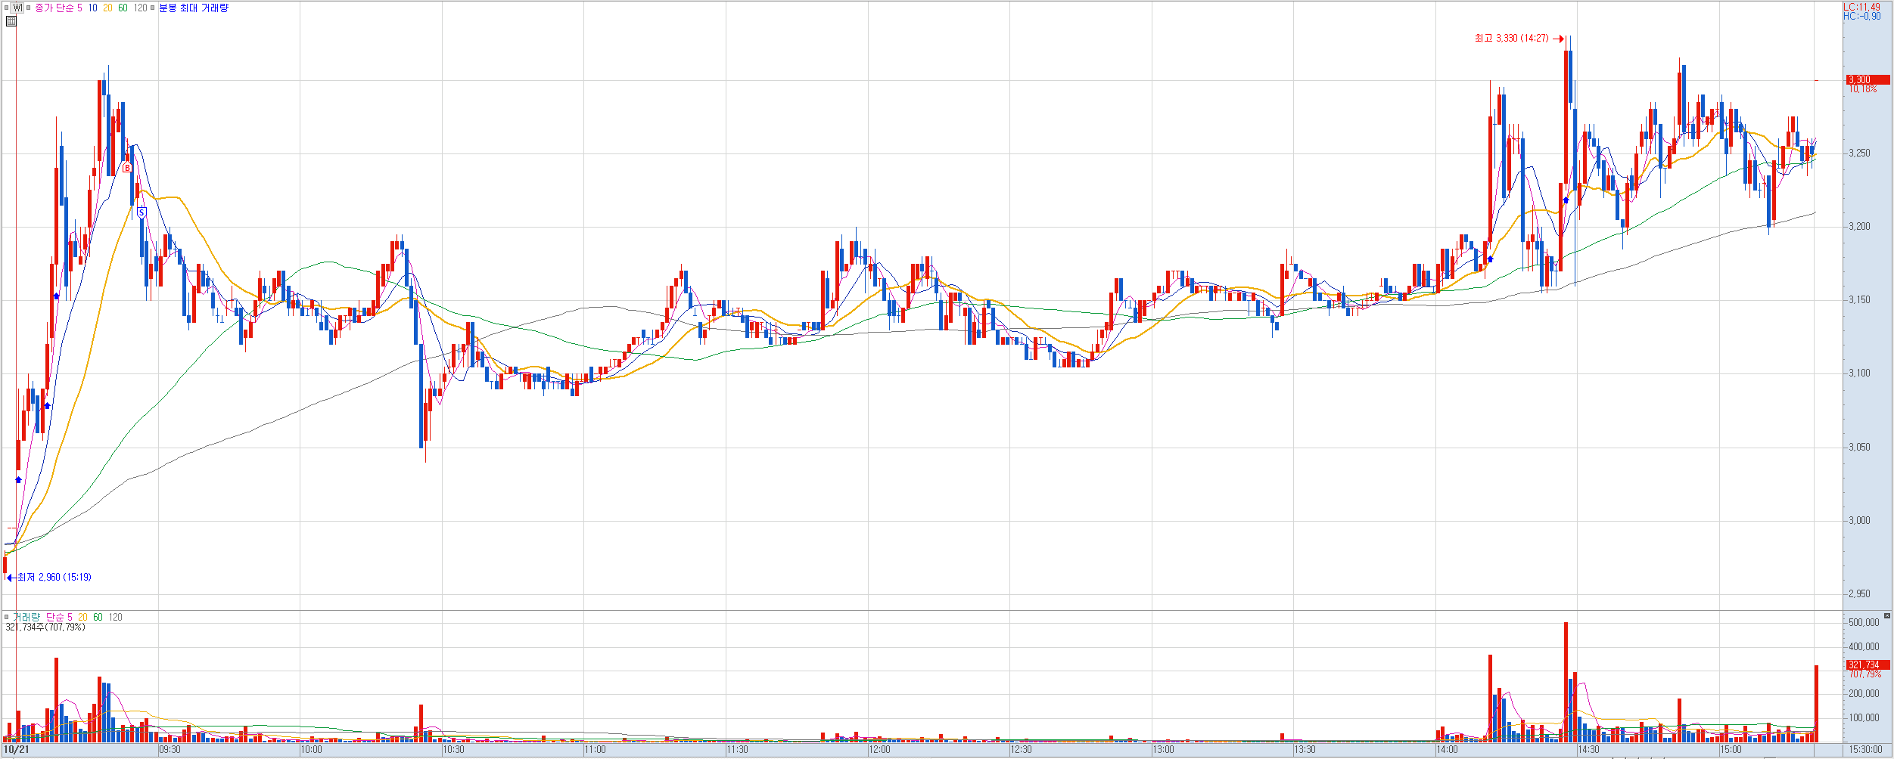The height and width of the screenshot is (759, 1894).
Task: Click the 15:00 time axis label
Action: pyautogui.click(x=1731, y=750)
